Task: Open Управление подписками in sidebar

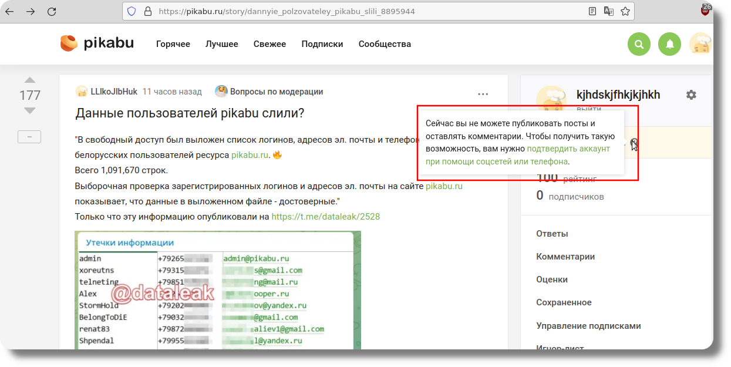Action: click(x=588, y=326)
